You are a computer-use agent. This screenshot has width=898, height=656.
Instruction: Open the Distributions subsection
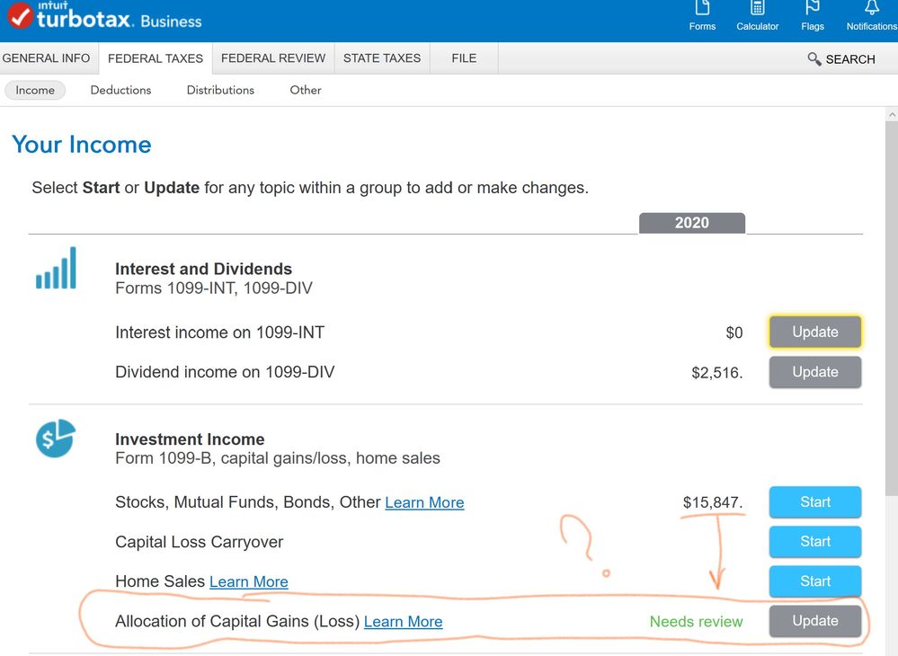tap(220, 90)
